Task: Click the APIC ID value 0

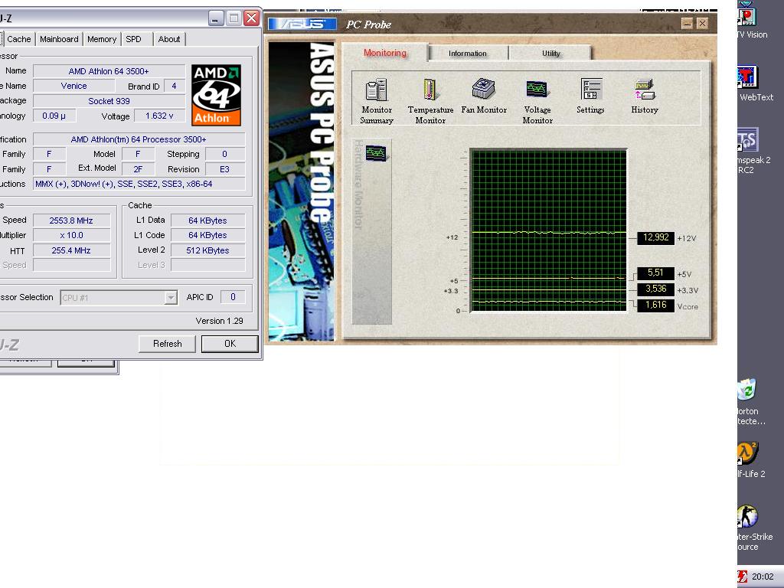Action: coord(233,297)
